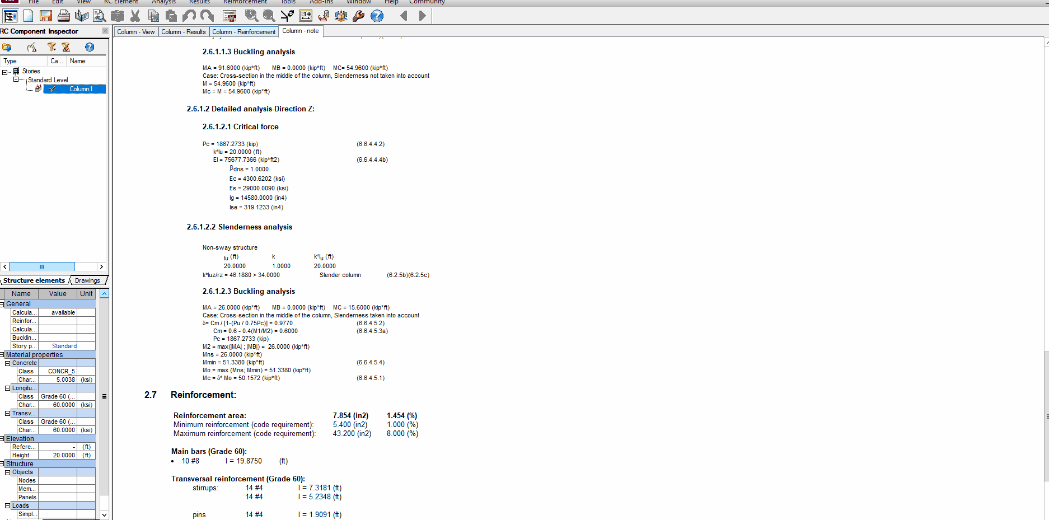
Task: Click the inspector panel help button
Action: tap(90, 47)
